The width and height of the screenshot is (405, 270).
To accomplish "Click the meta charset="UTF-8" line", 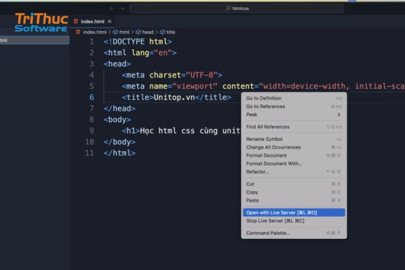I will tap(172, 75).
